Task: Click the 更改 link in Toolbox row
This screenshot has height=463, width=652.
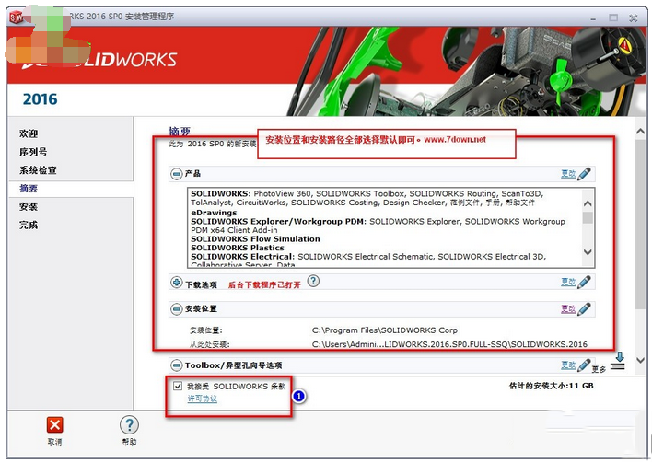Action: tap(568, 365)
